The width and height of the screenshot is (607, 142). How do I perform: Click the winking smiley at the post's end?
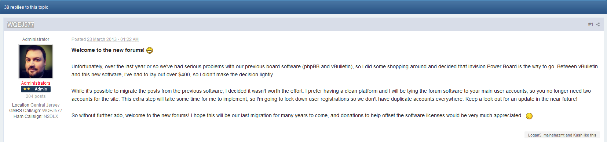coord(529,116)
